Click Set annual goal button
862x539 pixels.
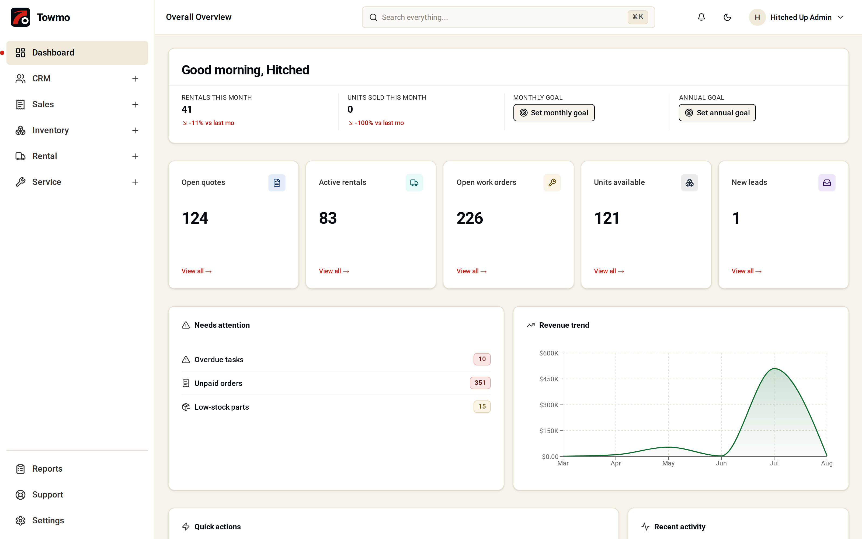coord(717,113)
